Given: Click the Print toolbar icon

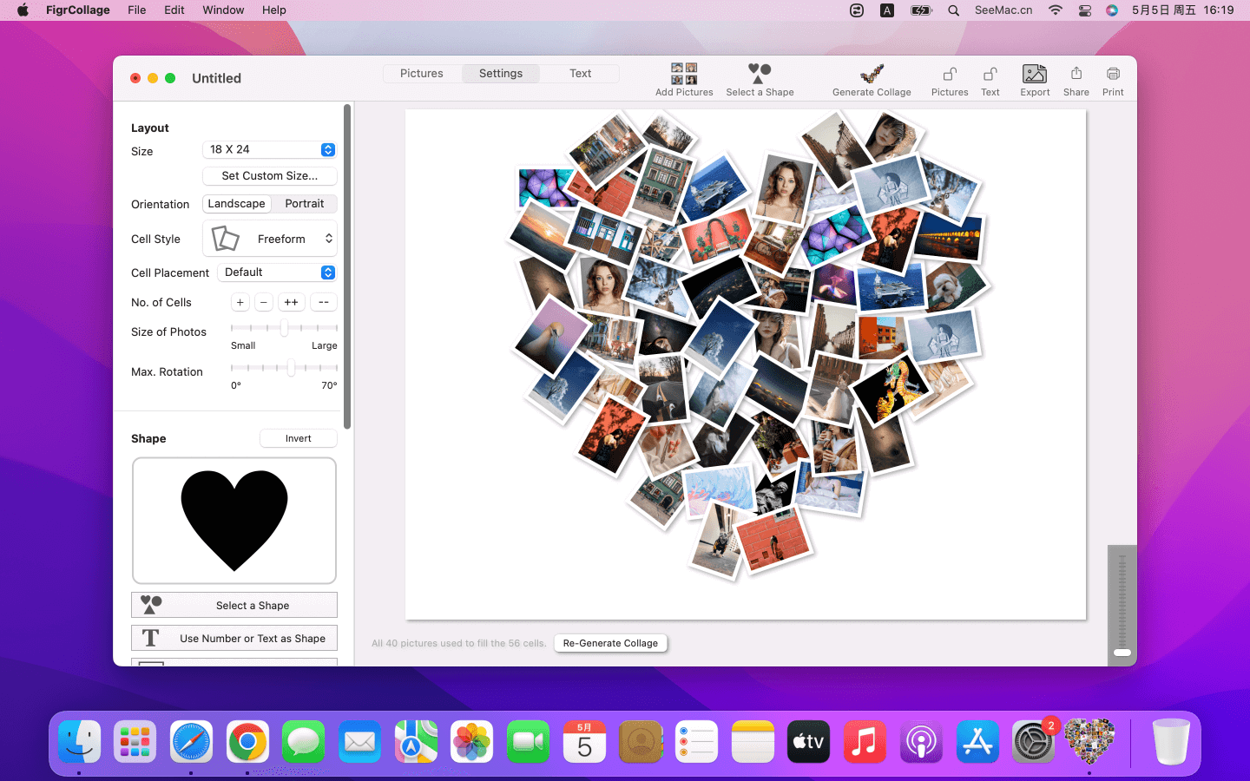Looking at the screenshot, I should [x=1113, y=75].
